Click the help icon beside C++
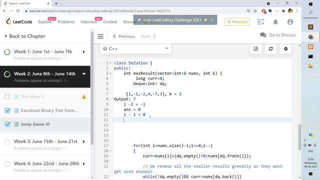The image size is (320, 180). pos(105,49)
